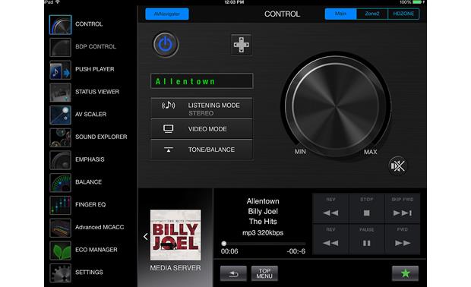The height and width of the screenshot is (287, 471).
Task: Click the skip REV playback button
Action: pos(330,209)
